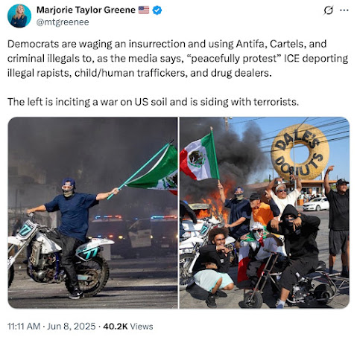Click the sentence 'The left is inciting a war'
The image size is (357, 337).
pyautogui.click(x=153, y=102)
